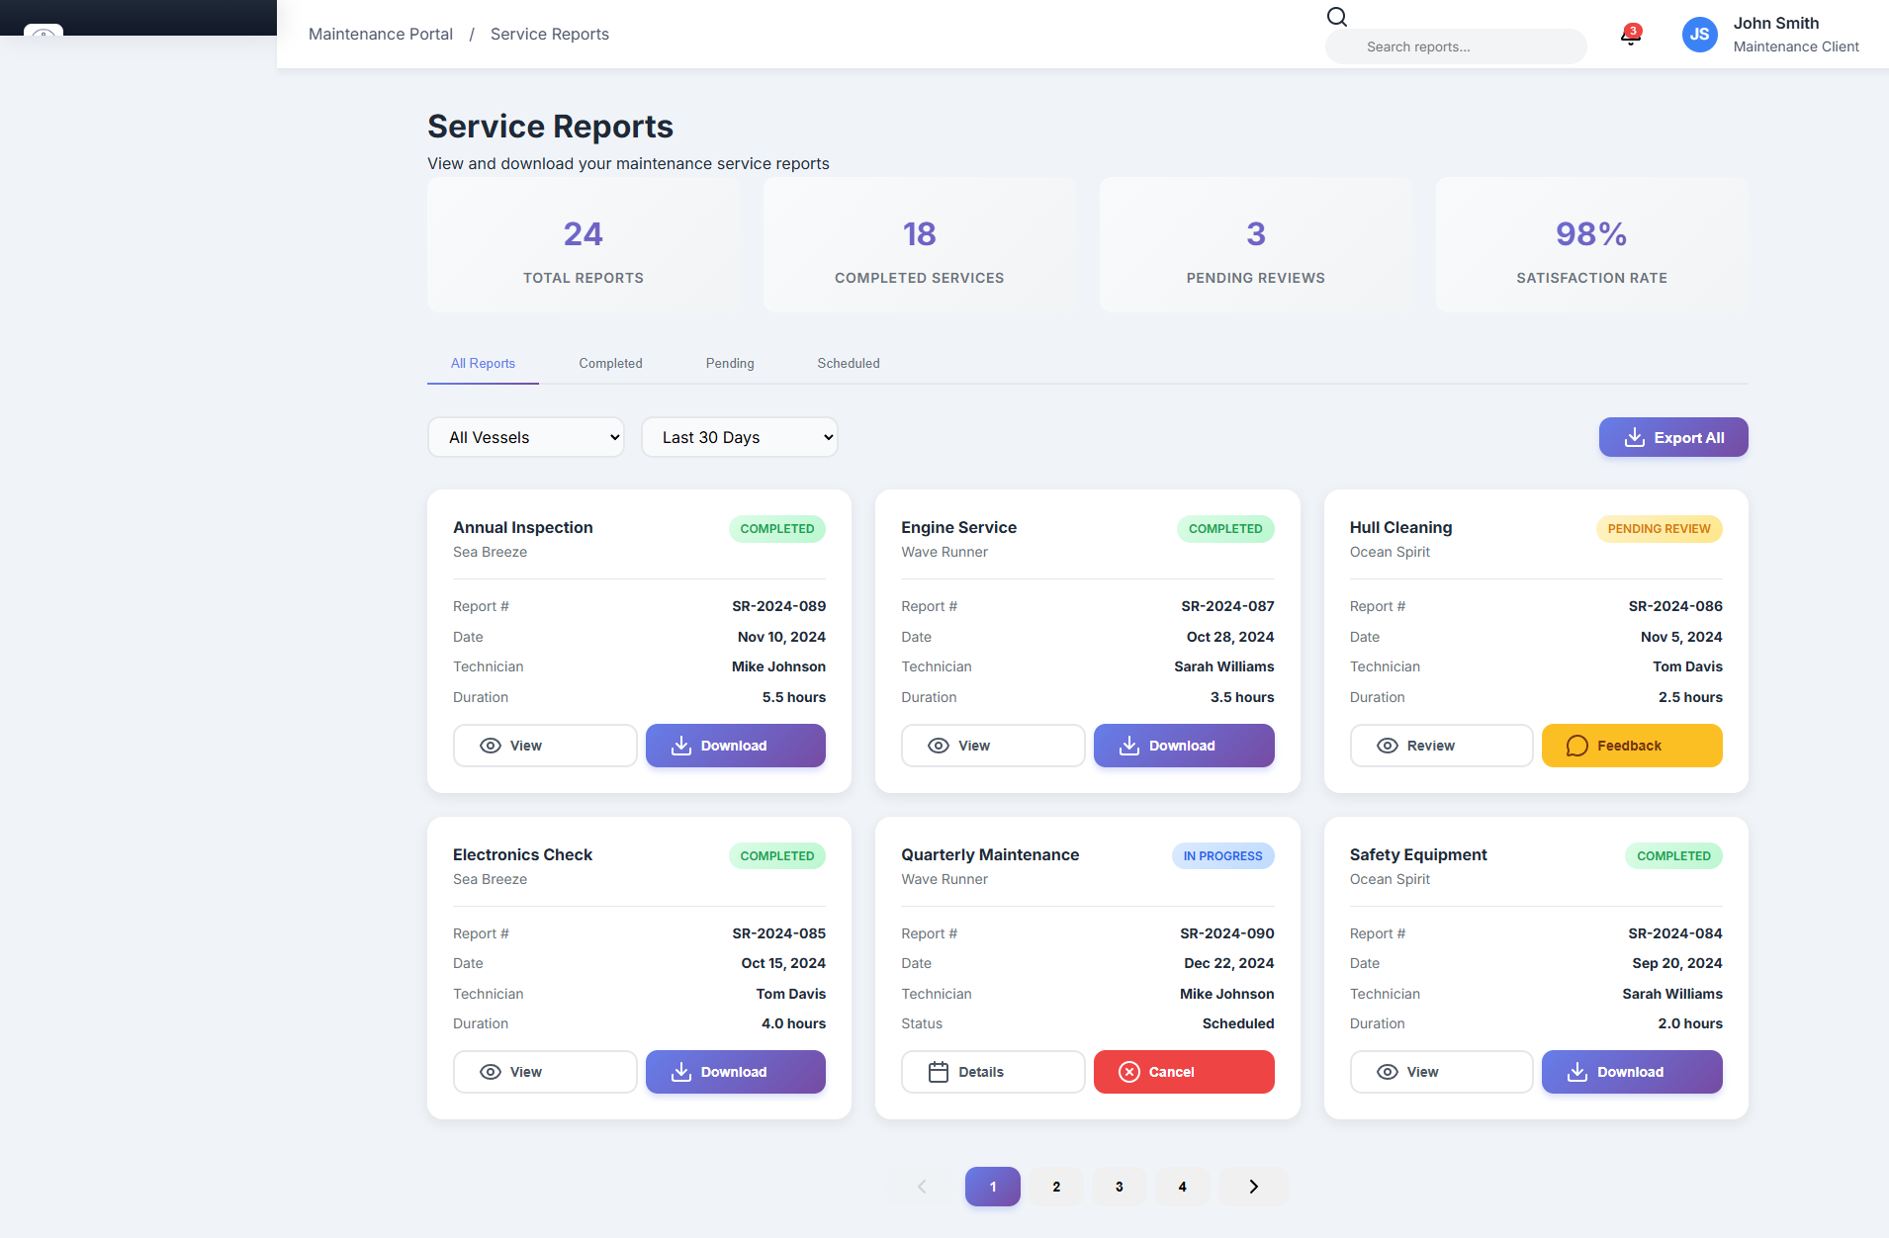
Task: Cancel the Quarterly Maintenance service
Action: pyautogui.click(x=1183, y=1072)
